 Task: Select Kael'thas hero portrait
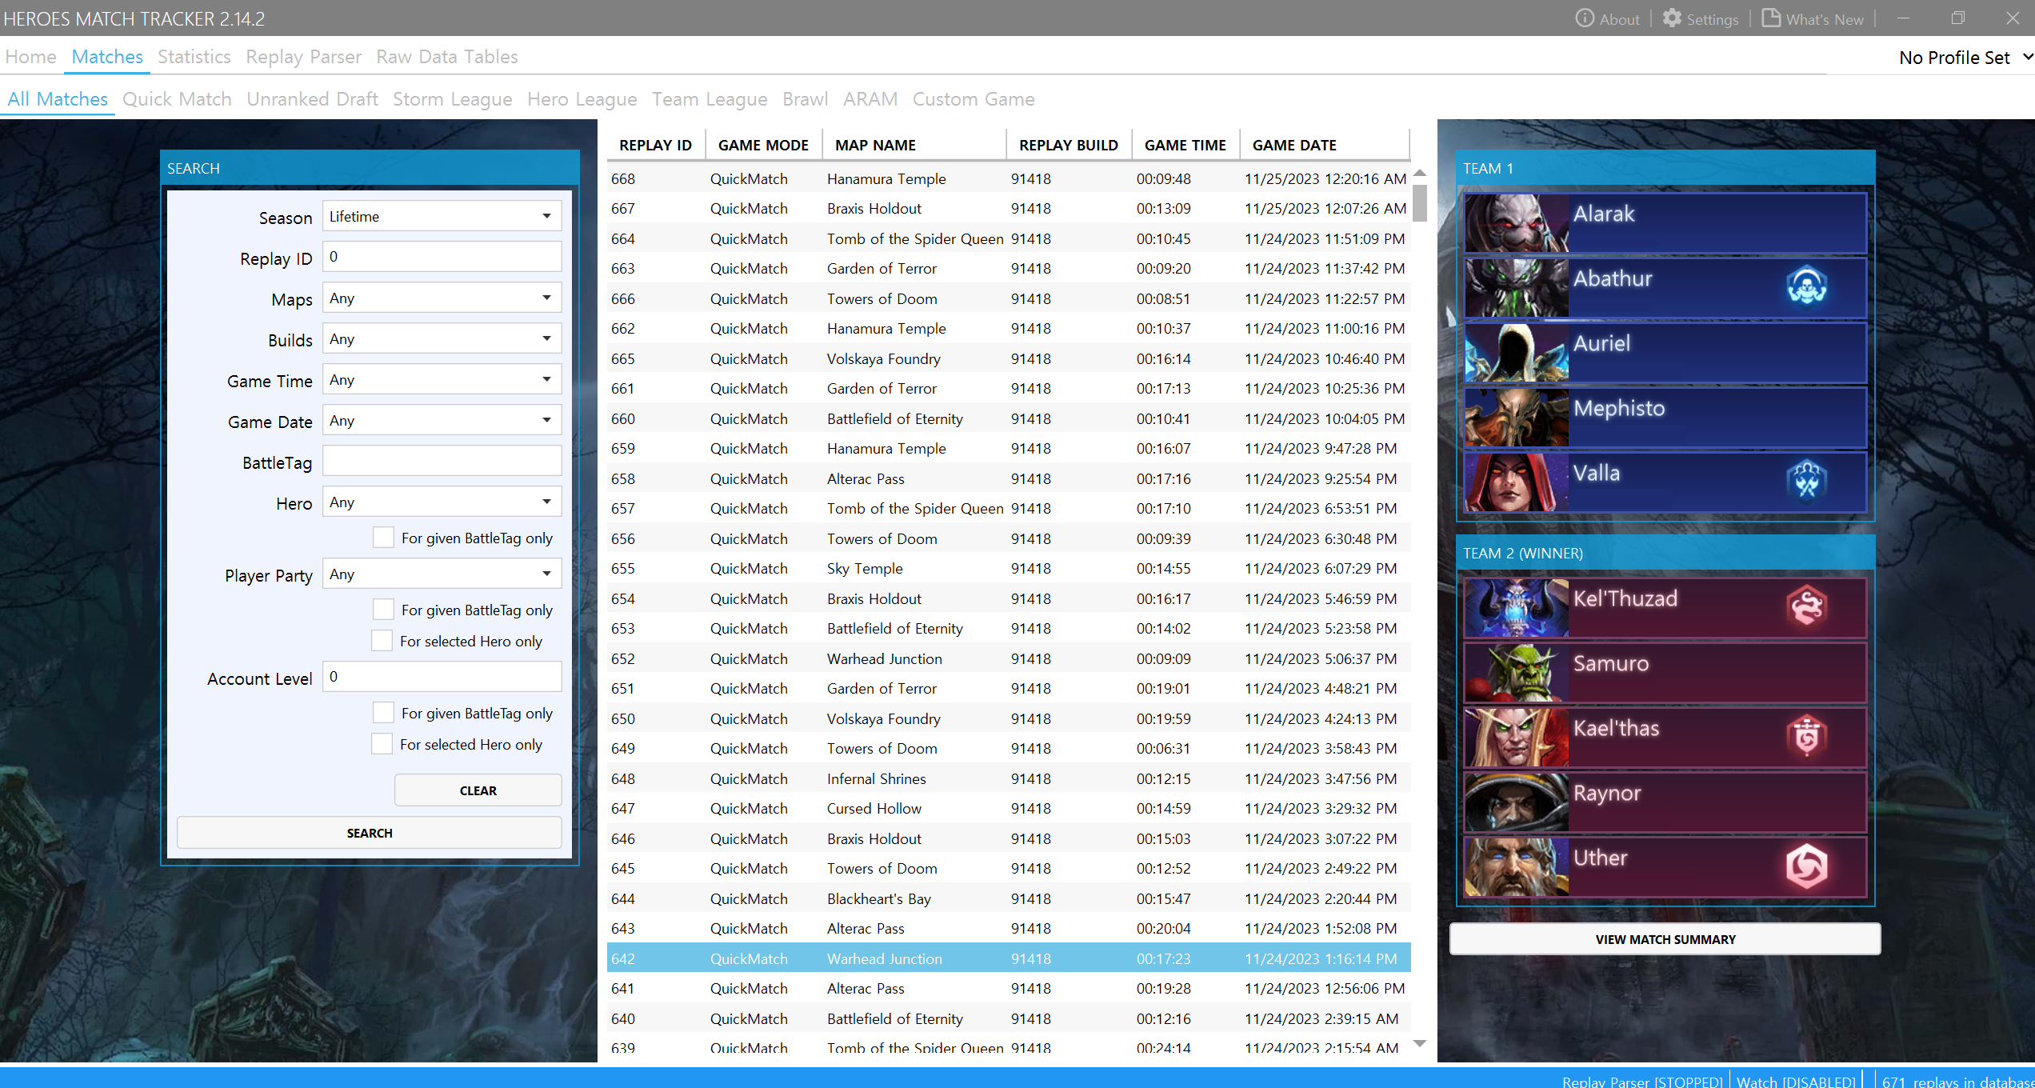1517,738
